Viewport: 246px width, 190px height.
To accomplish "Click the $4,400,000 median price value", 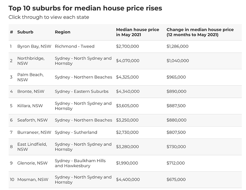I will click(x=128, y=179).
